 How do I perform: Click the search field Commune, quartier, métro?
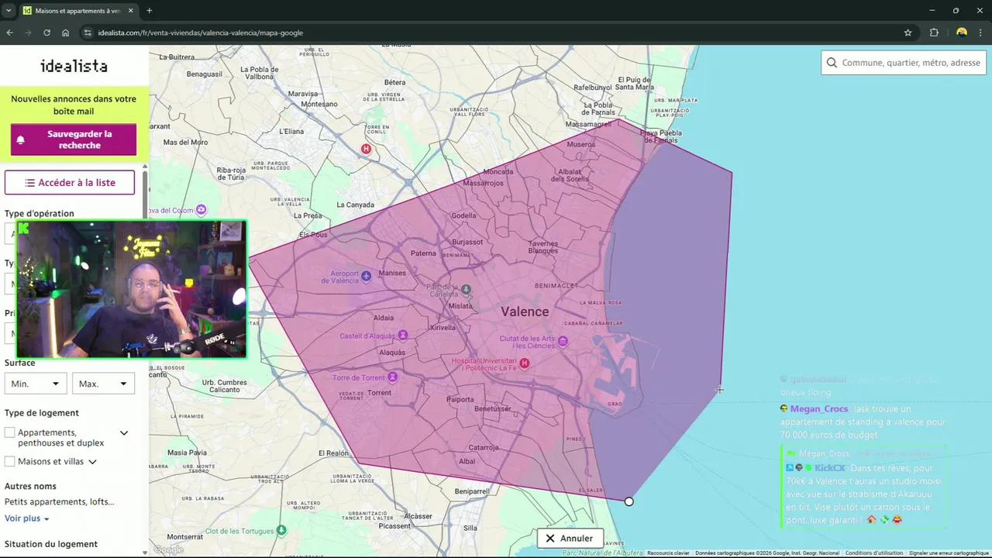click(x=904, y=63)
